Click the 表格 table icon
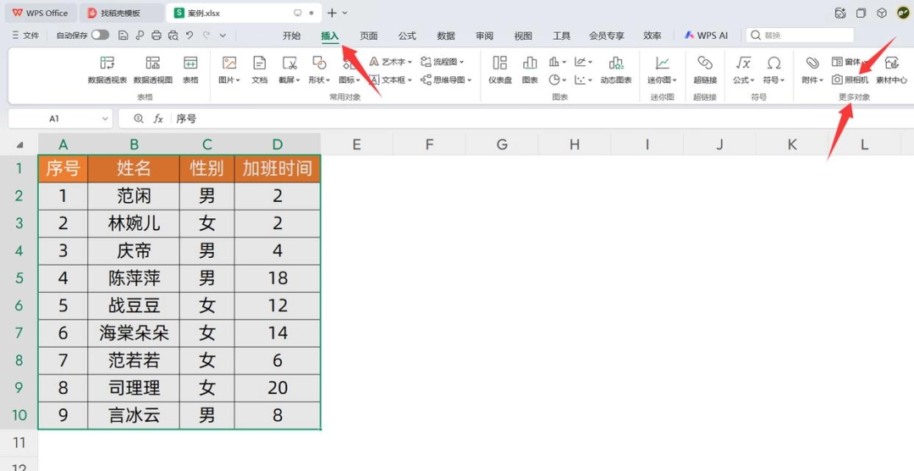This screenshot has width=914, height=471. [x=190, y=70]
